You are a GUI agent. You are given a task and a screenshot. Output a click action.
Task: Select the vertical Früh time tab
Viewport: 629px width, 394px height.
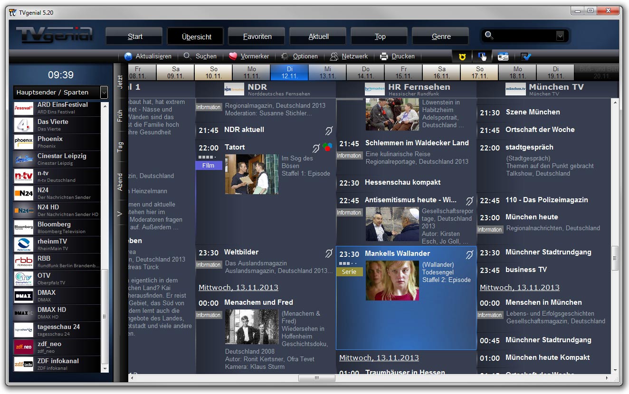[x=120, y=116]
